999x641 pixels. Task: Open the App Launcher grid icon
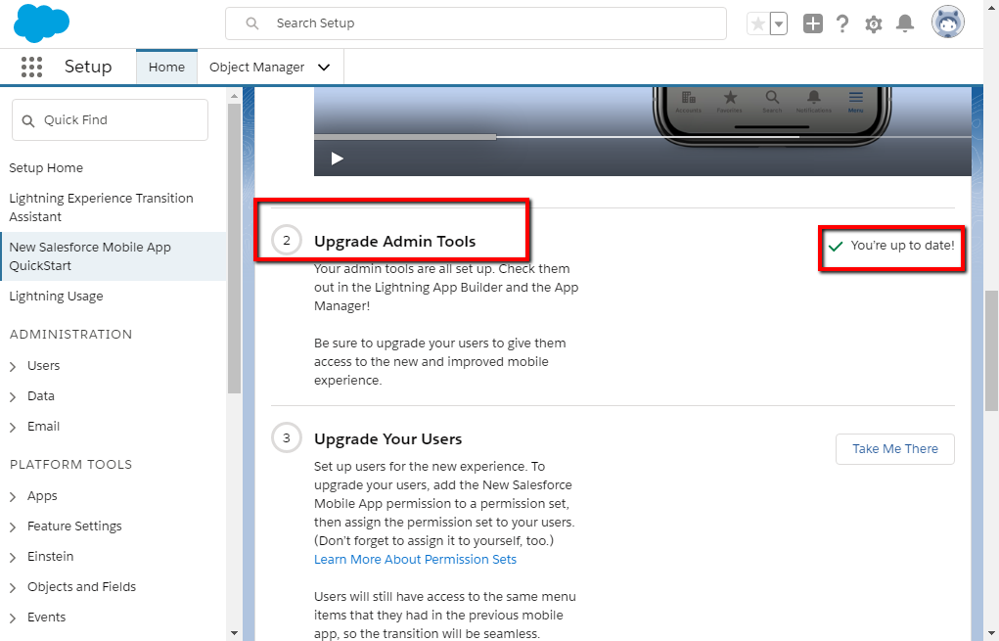point(31,68)
